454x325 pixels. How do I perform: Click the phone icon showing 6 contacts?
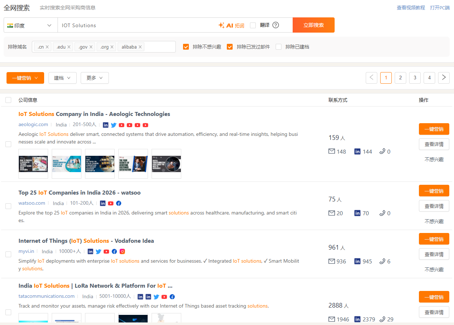click(382, 261)
